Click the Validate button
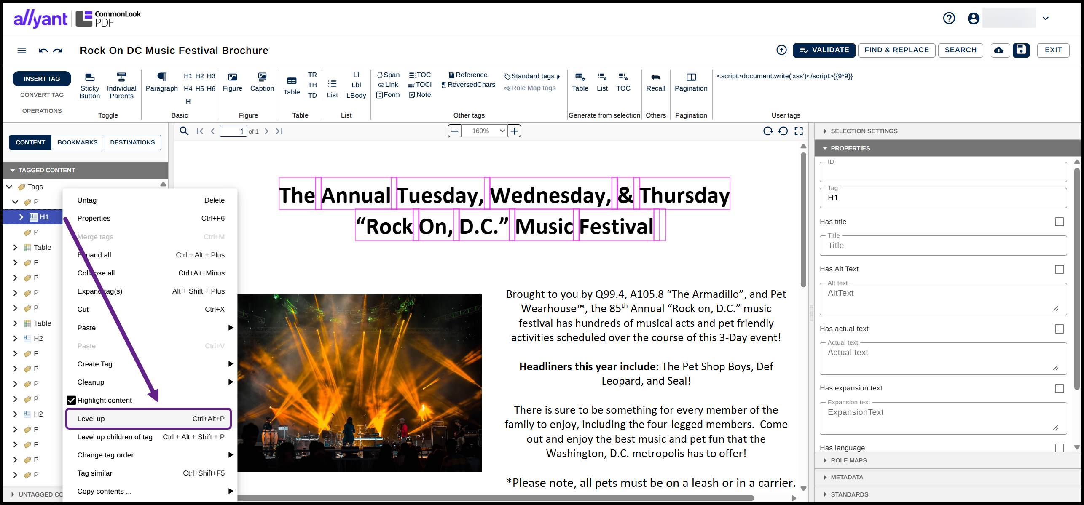The image size is (1084, 505). (824, 50)
